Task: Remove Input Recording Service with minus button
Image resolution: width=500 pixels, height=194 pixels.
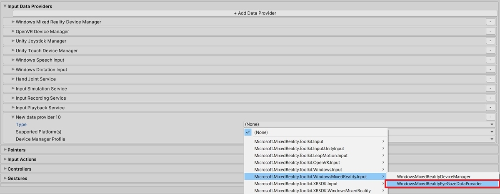Action: coord(491,98)
